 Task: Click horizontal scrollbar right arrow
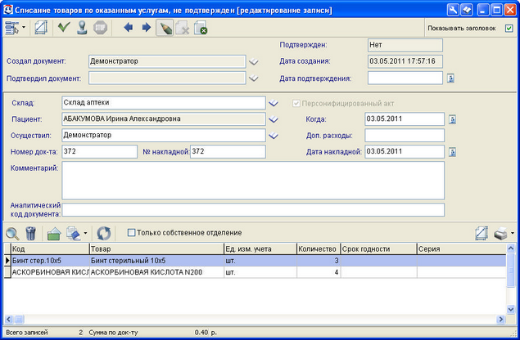coord(501,320)
